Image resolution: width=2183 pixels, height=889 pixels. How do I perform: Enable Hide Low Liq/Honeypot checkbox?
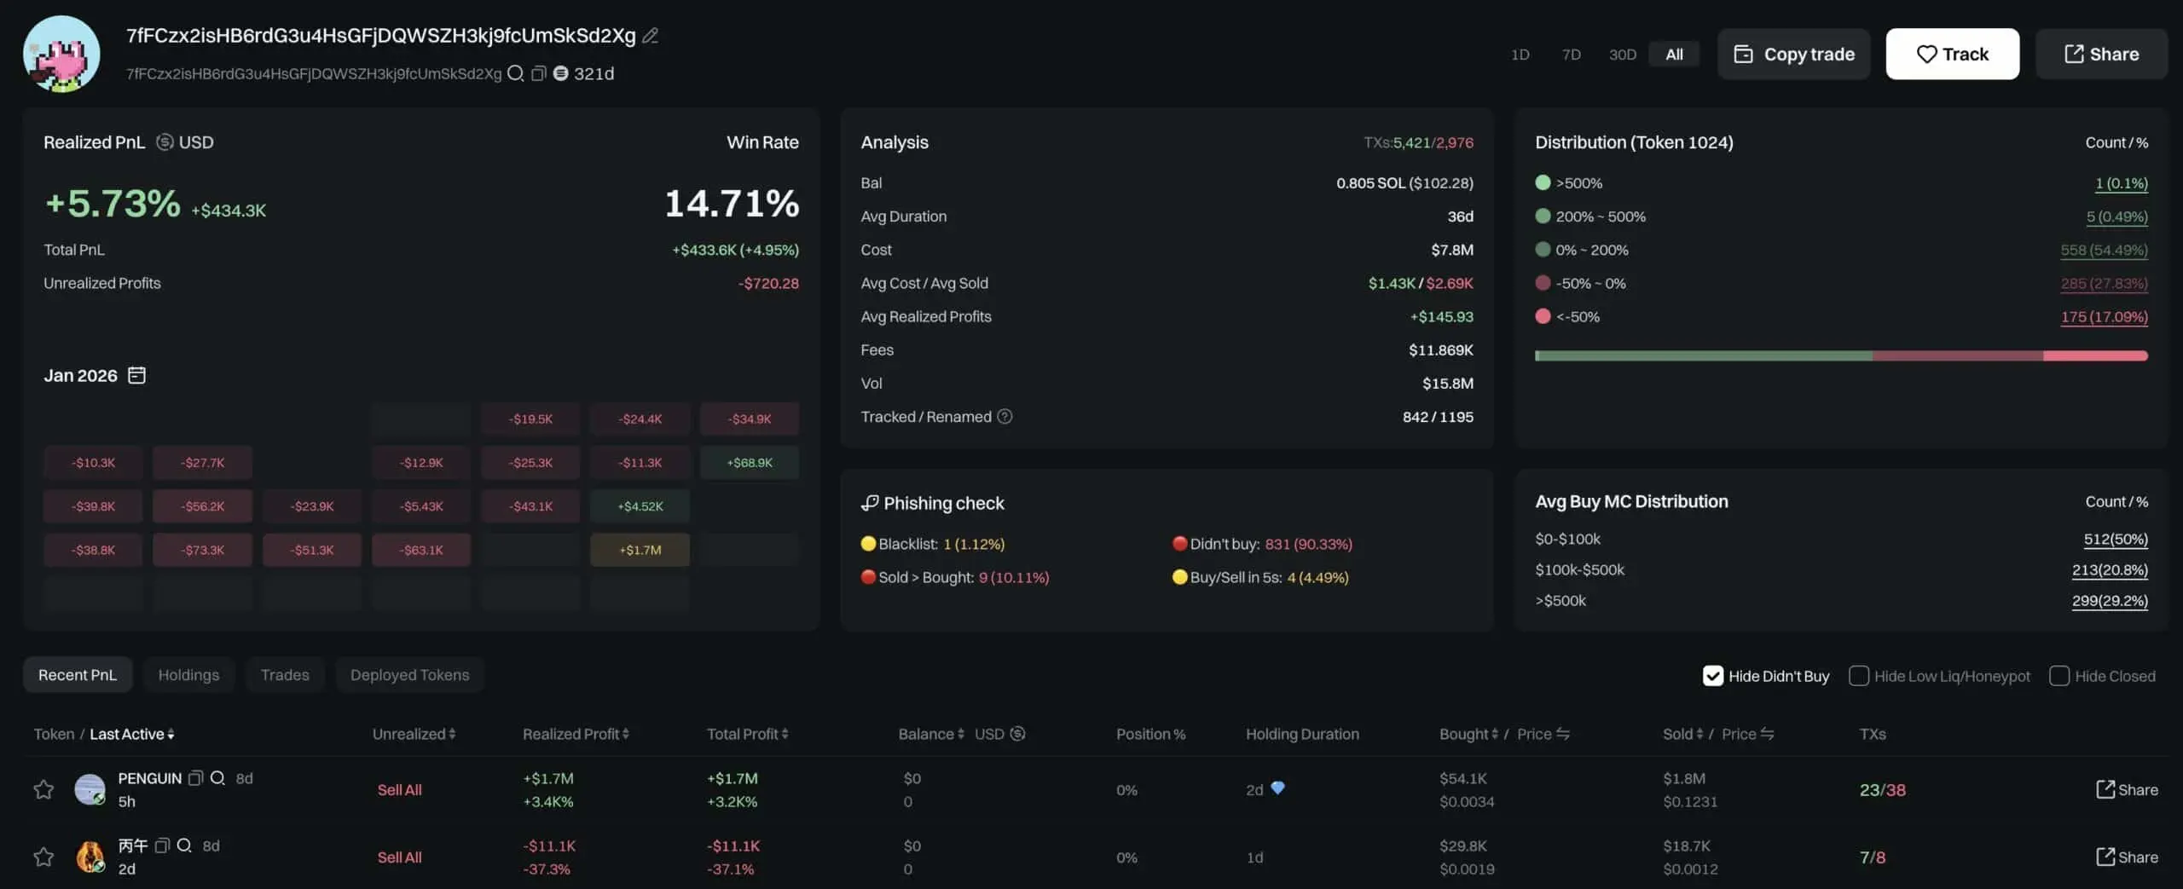[x=1858, y=676]
